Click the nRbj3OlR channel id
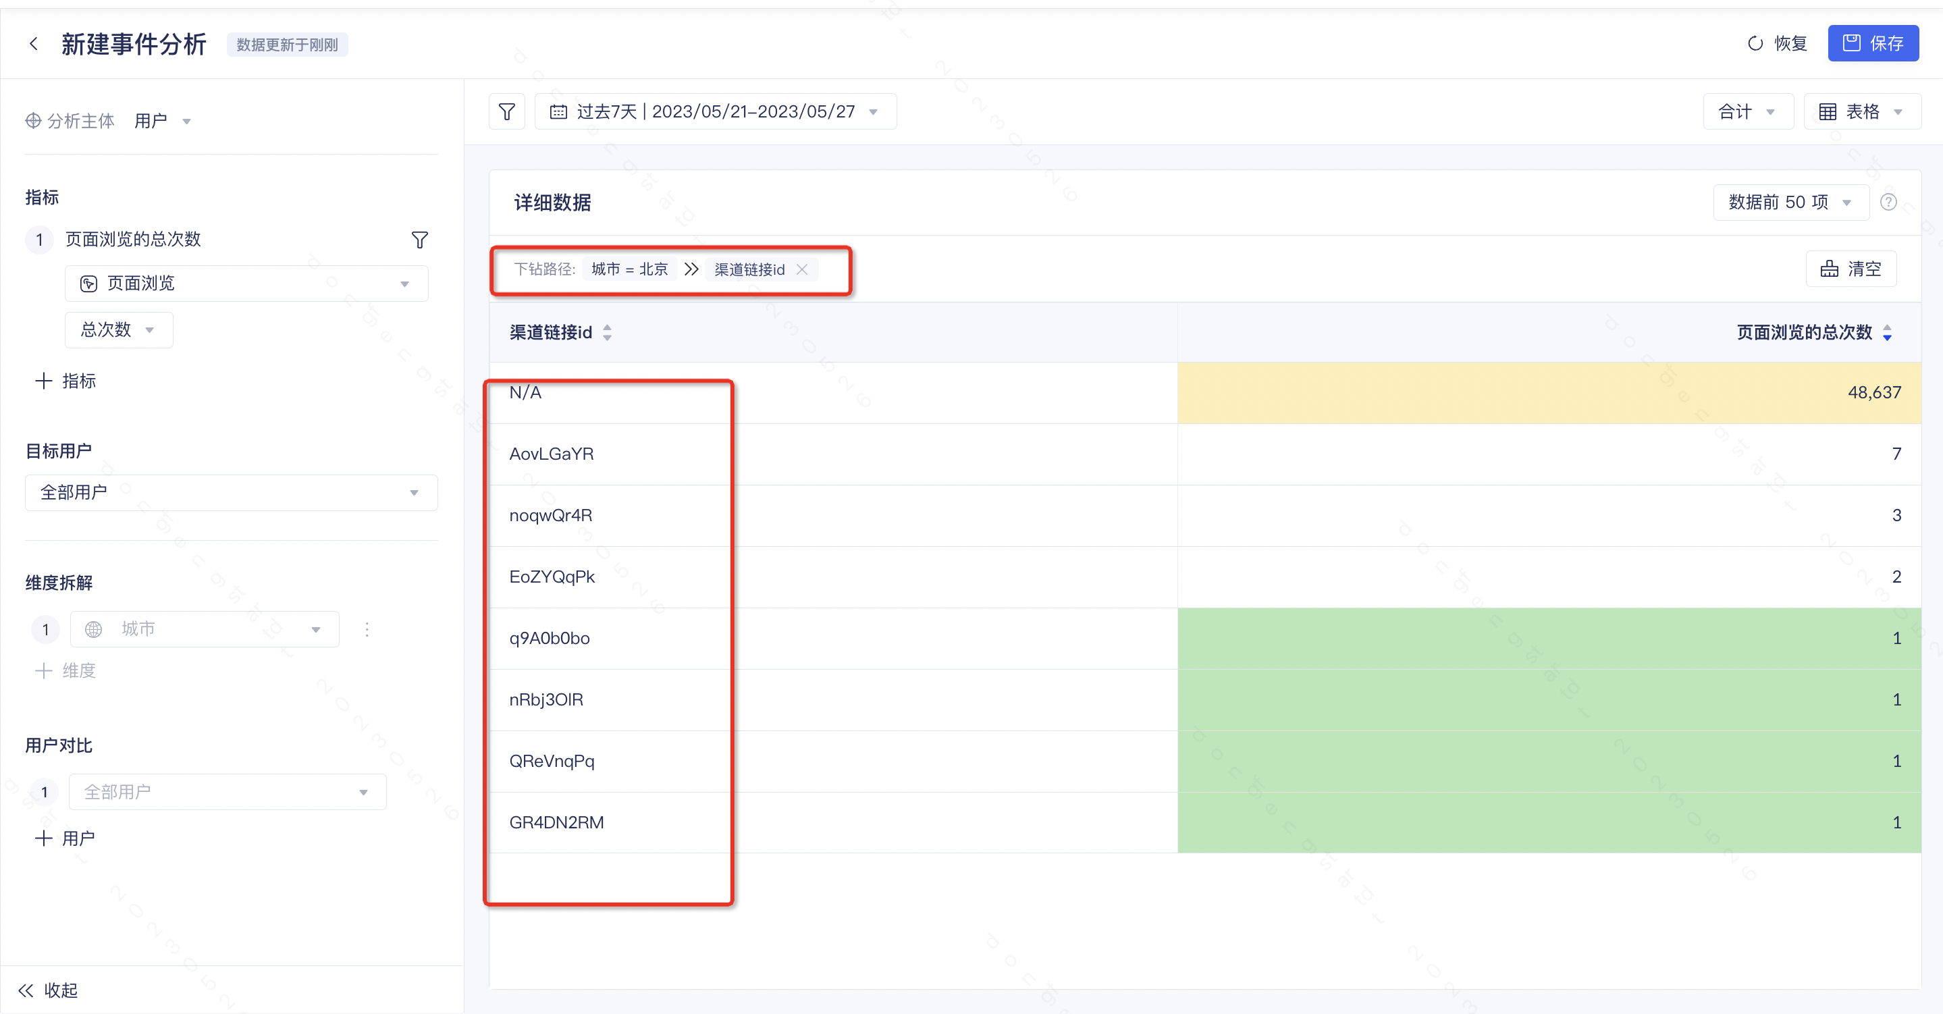The image size is (1943, 1014). (546, 699)
